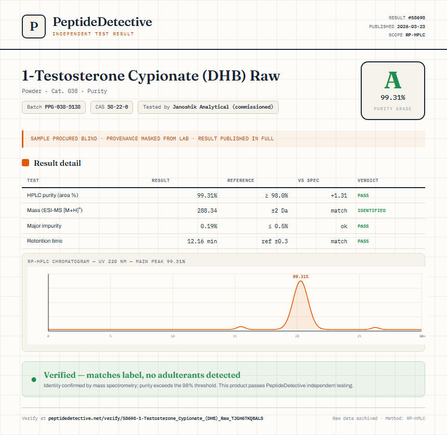Click the VERDICT column header
The image size is (447, 435).
pyautogui.click(x=368, y=180)
